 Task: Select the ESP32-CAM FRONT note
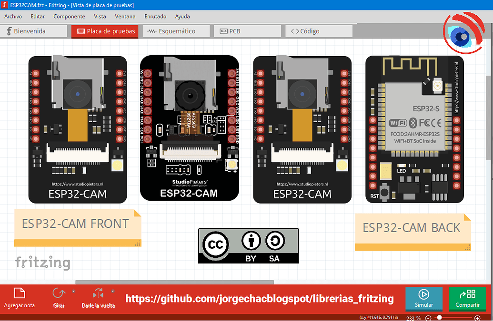pyautogui.click(x=78, y=228)
